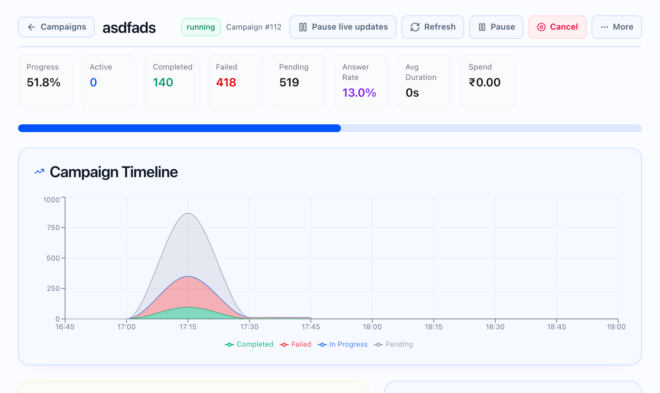Image resolution: width=660 pixels, height=393 pixels.
Task: Toggle In Progress series in the chart legend
Action: click(343, 345)
